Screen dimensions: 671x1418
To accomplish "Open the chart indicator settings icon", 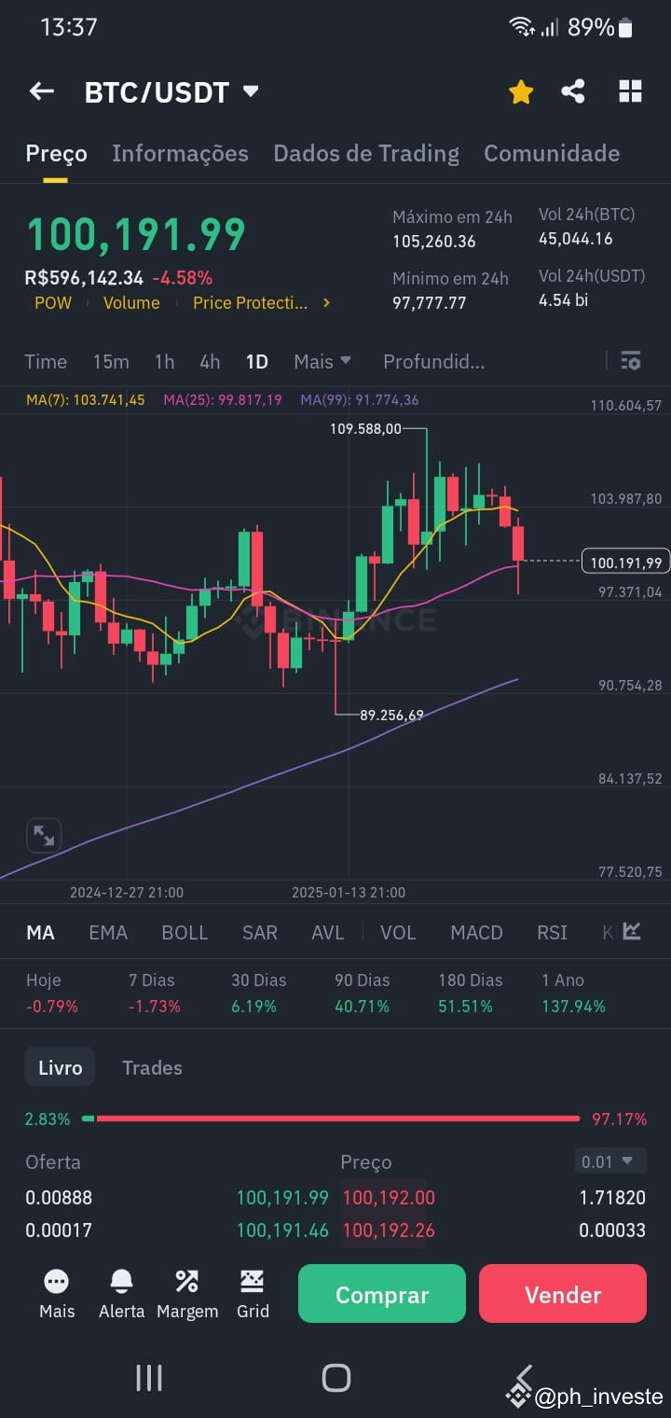I will coord(631,361).
